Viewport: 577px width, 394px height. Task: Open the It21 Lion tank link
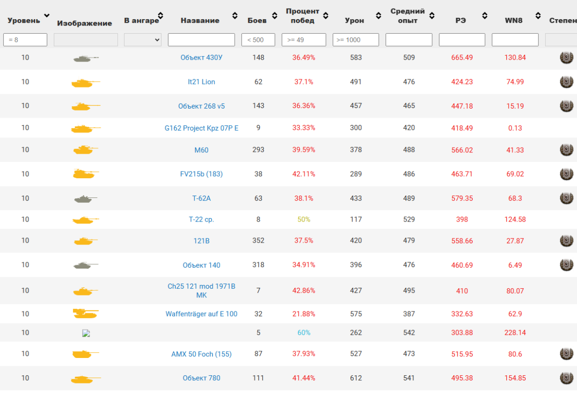pos(201,82)
